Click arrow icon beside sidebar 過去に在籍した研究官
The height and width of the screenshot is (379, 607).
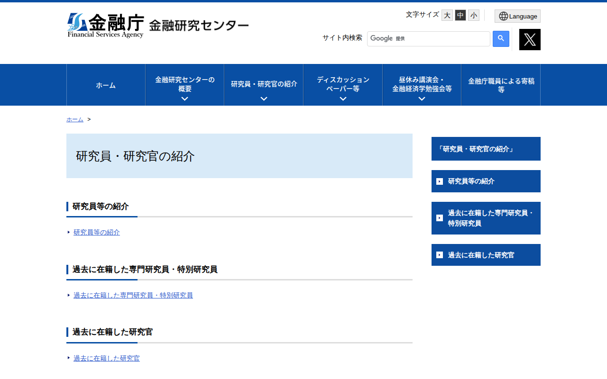[x=440, y=255]
